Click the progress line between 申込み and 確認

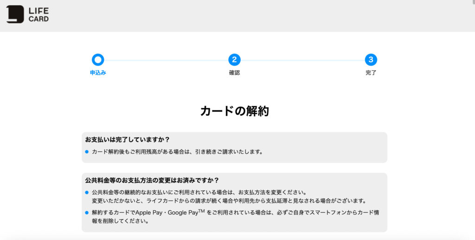pos(166,60)
